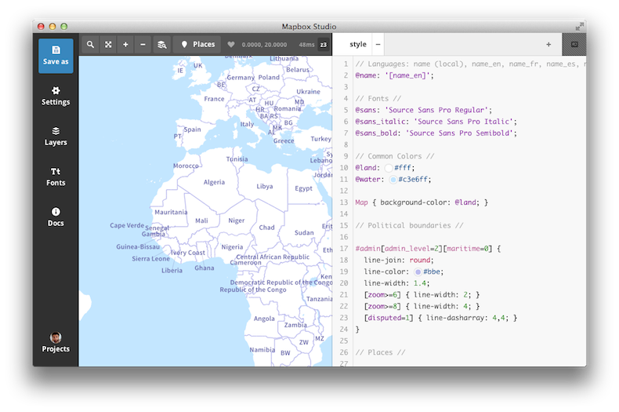Viewport: 619px width, 412px height.
Task: Click the Save as button
Action: point(56,56)
